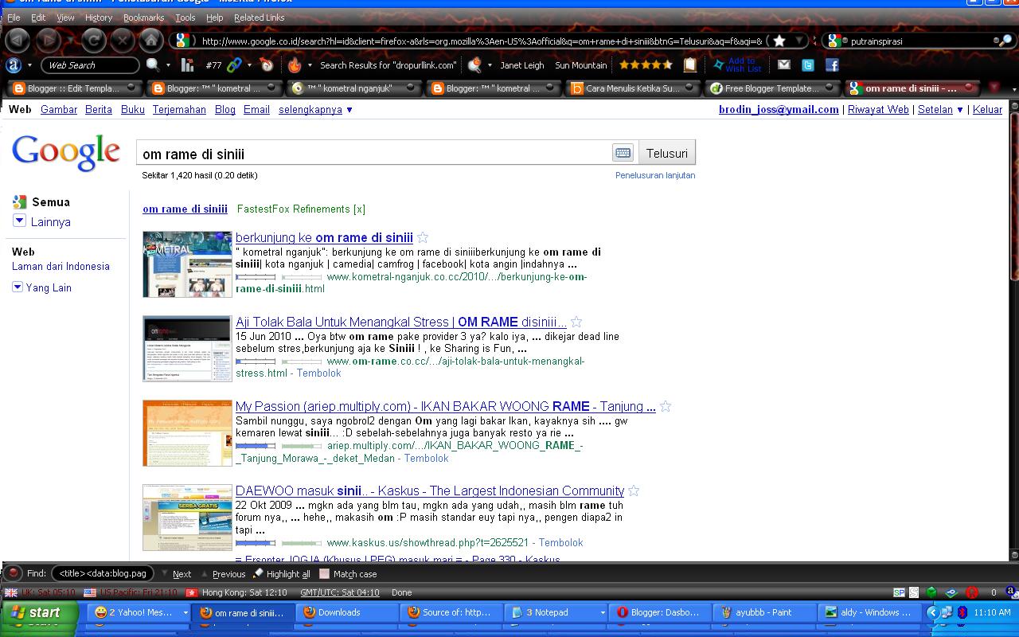Toggle Highlight all in the Find bar
Screen dimensions: 1019x637
tap(282, 573)
